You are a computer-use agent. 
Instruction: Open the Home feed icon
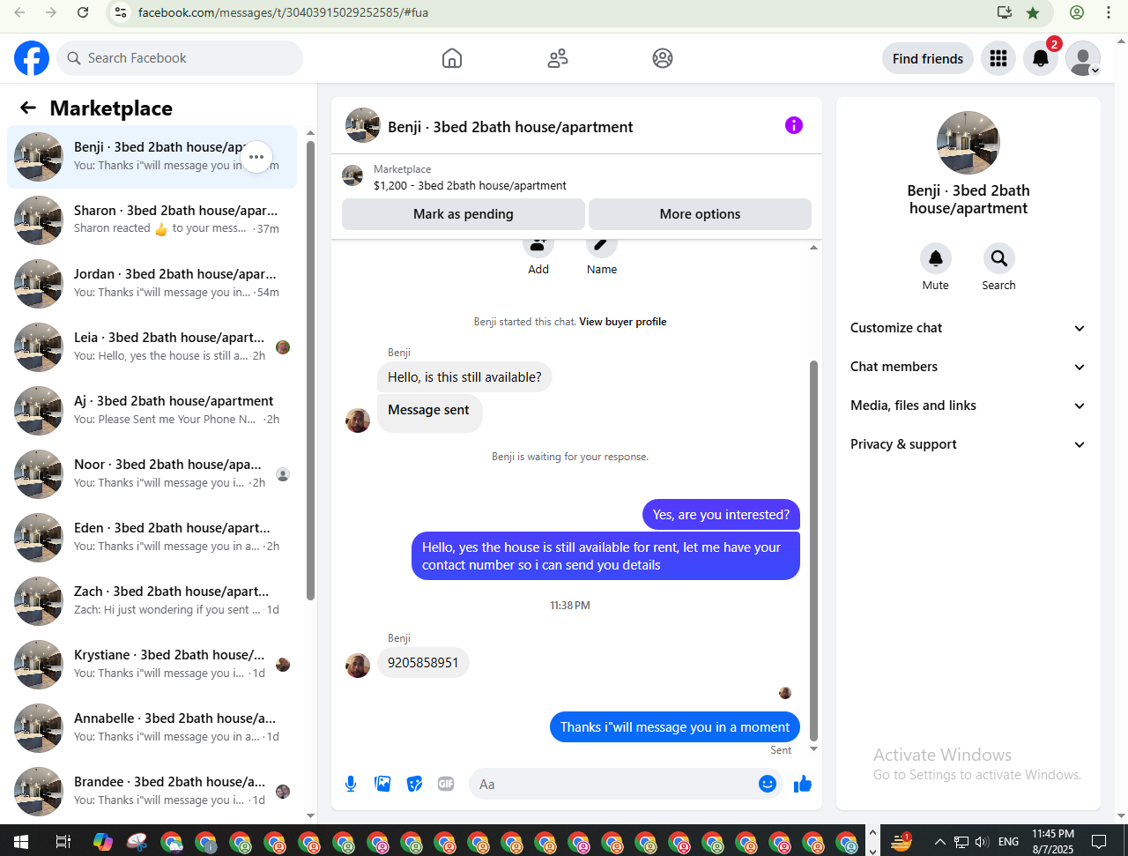click(452, 58)
